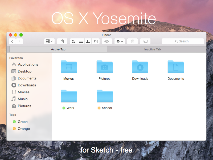
Task: Select the Movies folder icon
Action: coord(69,67)
